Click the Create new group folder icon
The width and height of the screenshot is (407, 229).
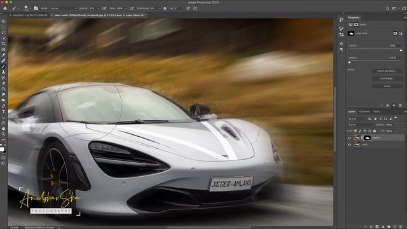389,226
